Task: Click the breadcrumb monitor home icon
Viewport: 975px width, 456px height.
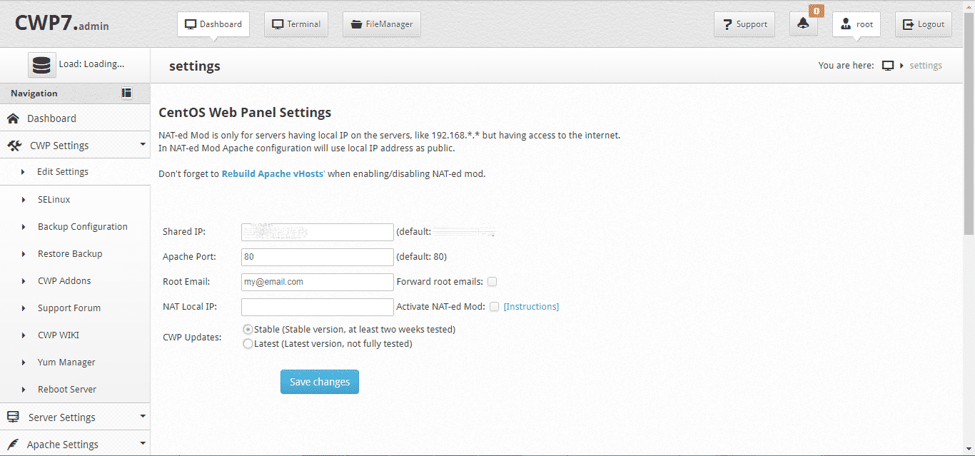Action: [888, 66]
